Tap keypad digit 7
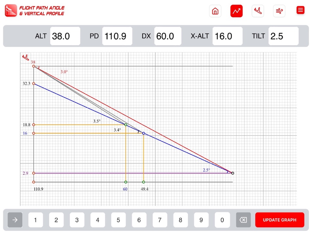This screenshot has width=312, height=234. pos(160,220)
